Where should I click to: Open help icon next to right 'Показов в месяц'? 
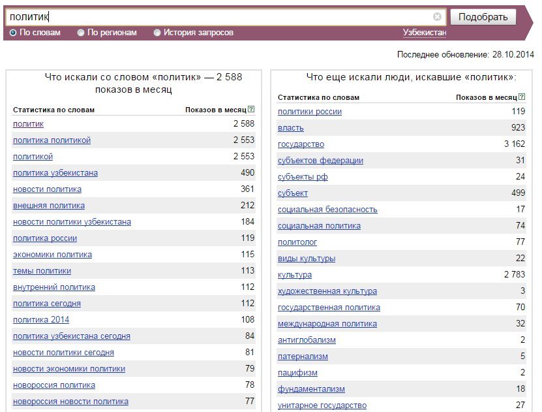click(x=522, y=97)
